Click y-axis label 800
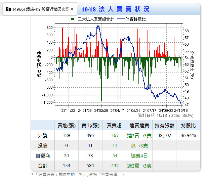Image resolution: width=207 pixels, height=180 pixels. [49, 28]
